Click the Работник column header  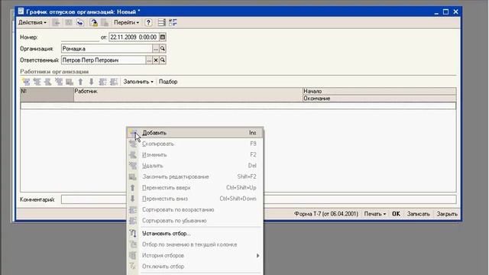(188, 95)
